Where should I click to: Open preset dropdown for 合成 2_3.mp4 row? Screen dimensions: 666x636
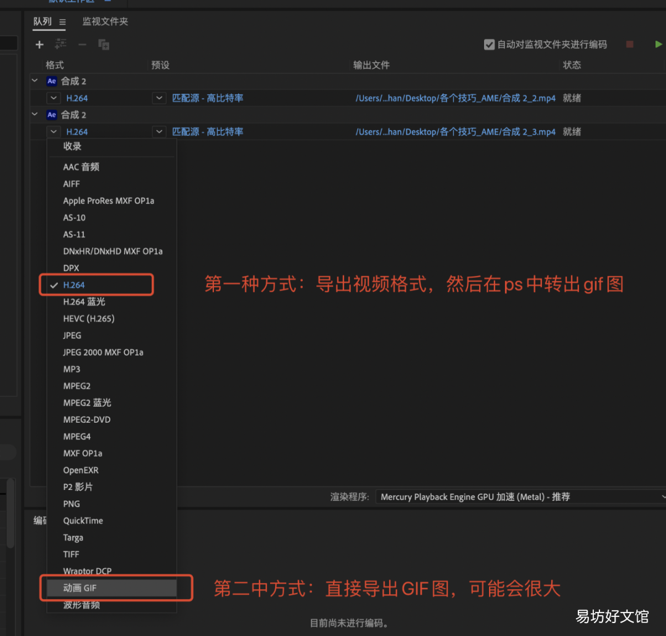click(x=159, y=132)
